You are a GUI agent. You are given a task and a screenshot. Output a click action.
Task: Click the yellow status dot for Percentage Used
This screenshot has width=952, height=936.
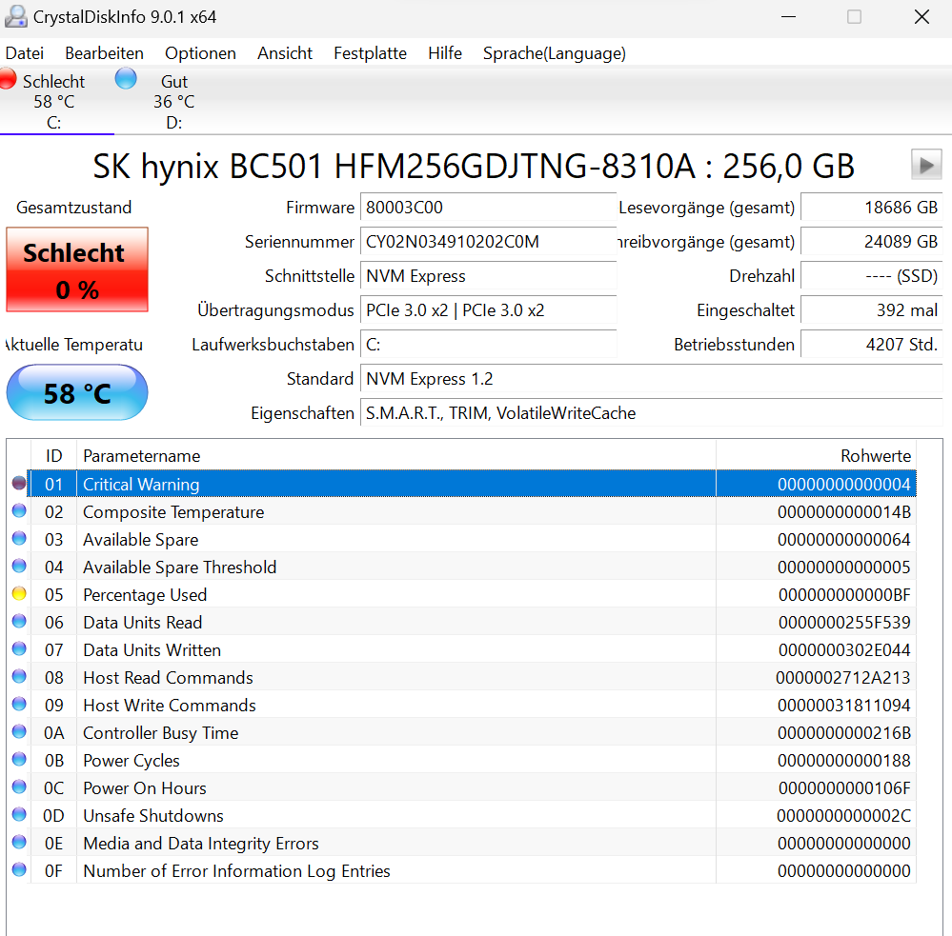19,593
